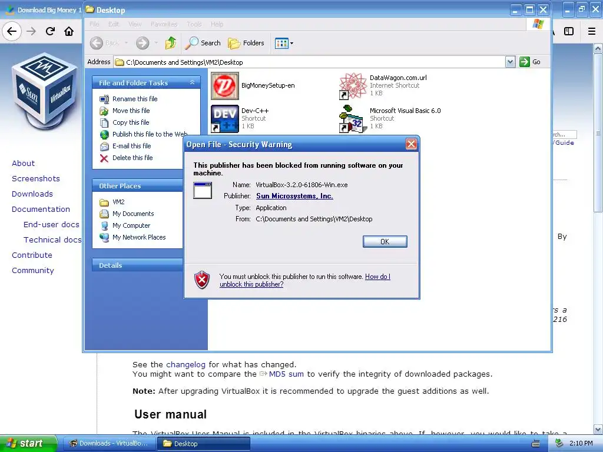Open the Sun Microsystems, Inc. publisher link
603x452 pixels.
294,196
